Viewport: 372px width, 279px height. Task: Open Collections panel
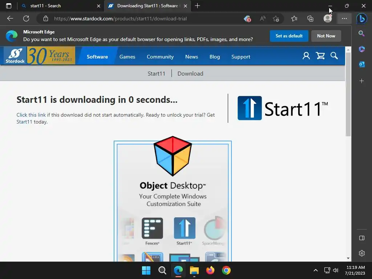310,19
